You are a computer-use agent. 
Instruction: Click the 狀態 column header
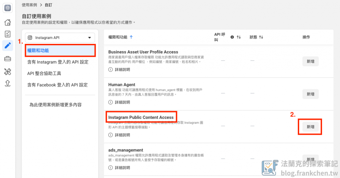[x=253, y=37]
